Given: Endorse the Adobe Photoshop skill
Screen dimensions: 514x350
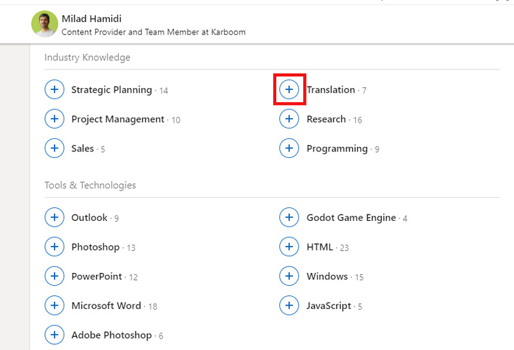Looking at the screenshot, I should [54, 335].
